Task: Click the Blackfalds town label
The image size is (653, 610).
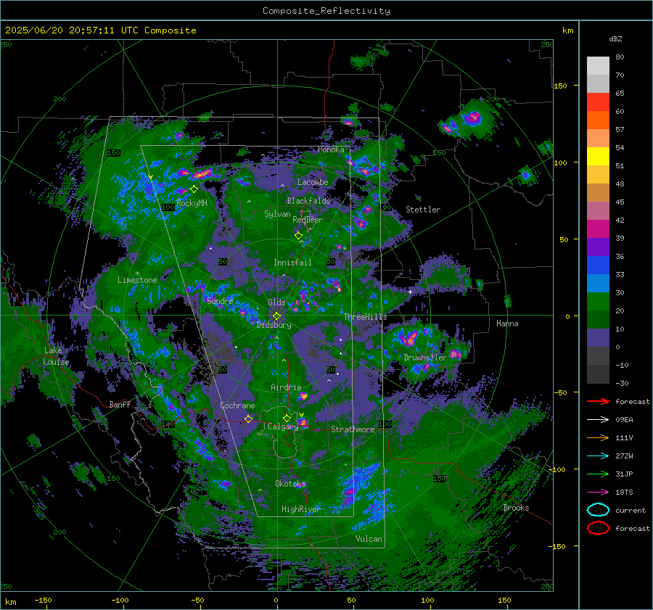Action: click(x=308, y=201)
